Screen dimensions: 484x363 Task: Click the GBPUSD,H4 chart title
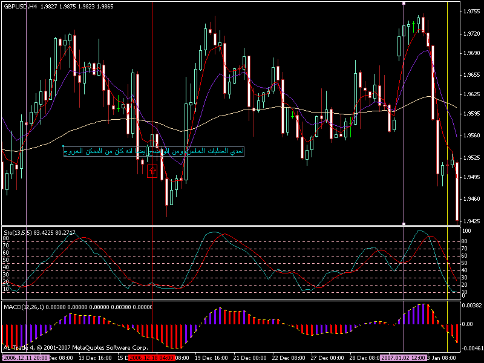(19, 5)
